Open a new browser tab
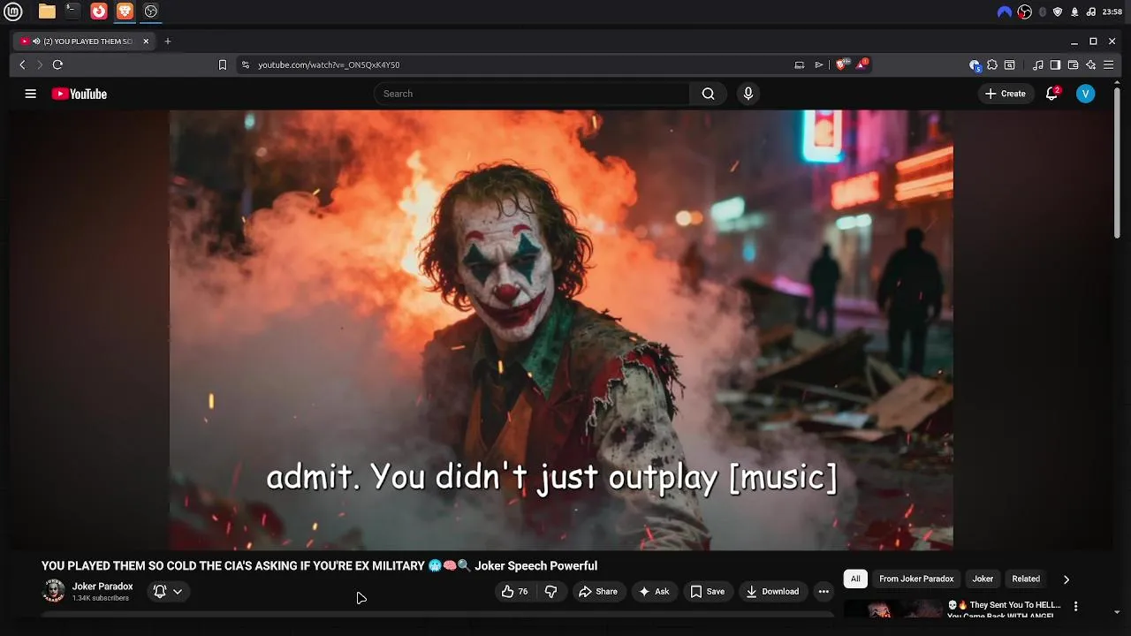Screen dimensions: 1131x636 click(x=168, y=41)
